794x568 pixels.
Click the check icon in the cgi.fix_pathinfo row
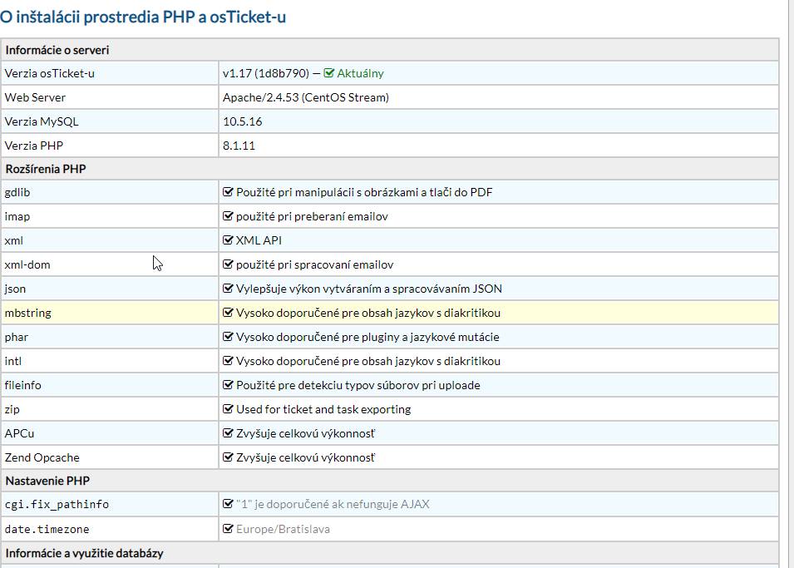click(x=228, y=504)
